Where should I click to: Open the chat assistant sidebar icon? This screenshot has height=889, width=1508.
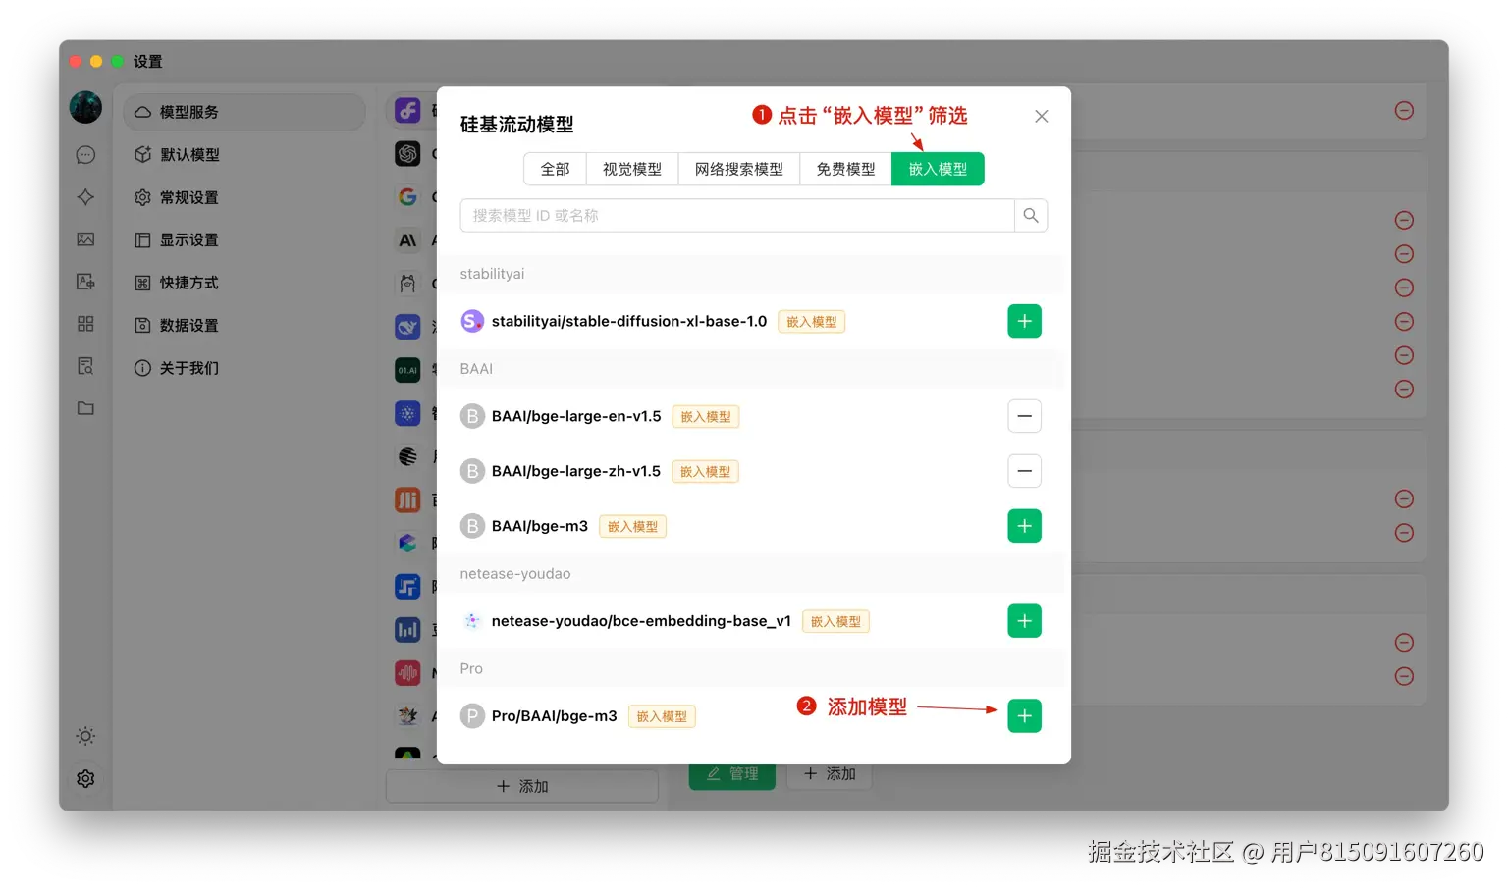tap(85, 155)
